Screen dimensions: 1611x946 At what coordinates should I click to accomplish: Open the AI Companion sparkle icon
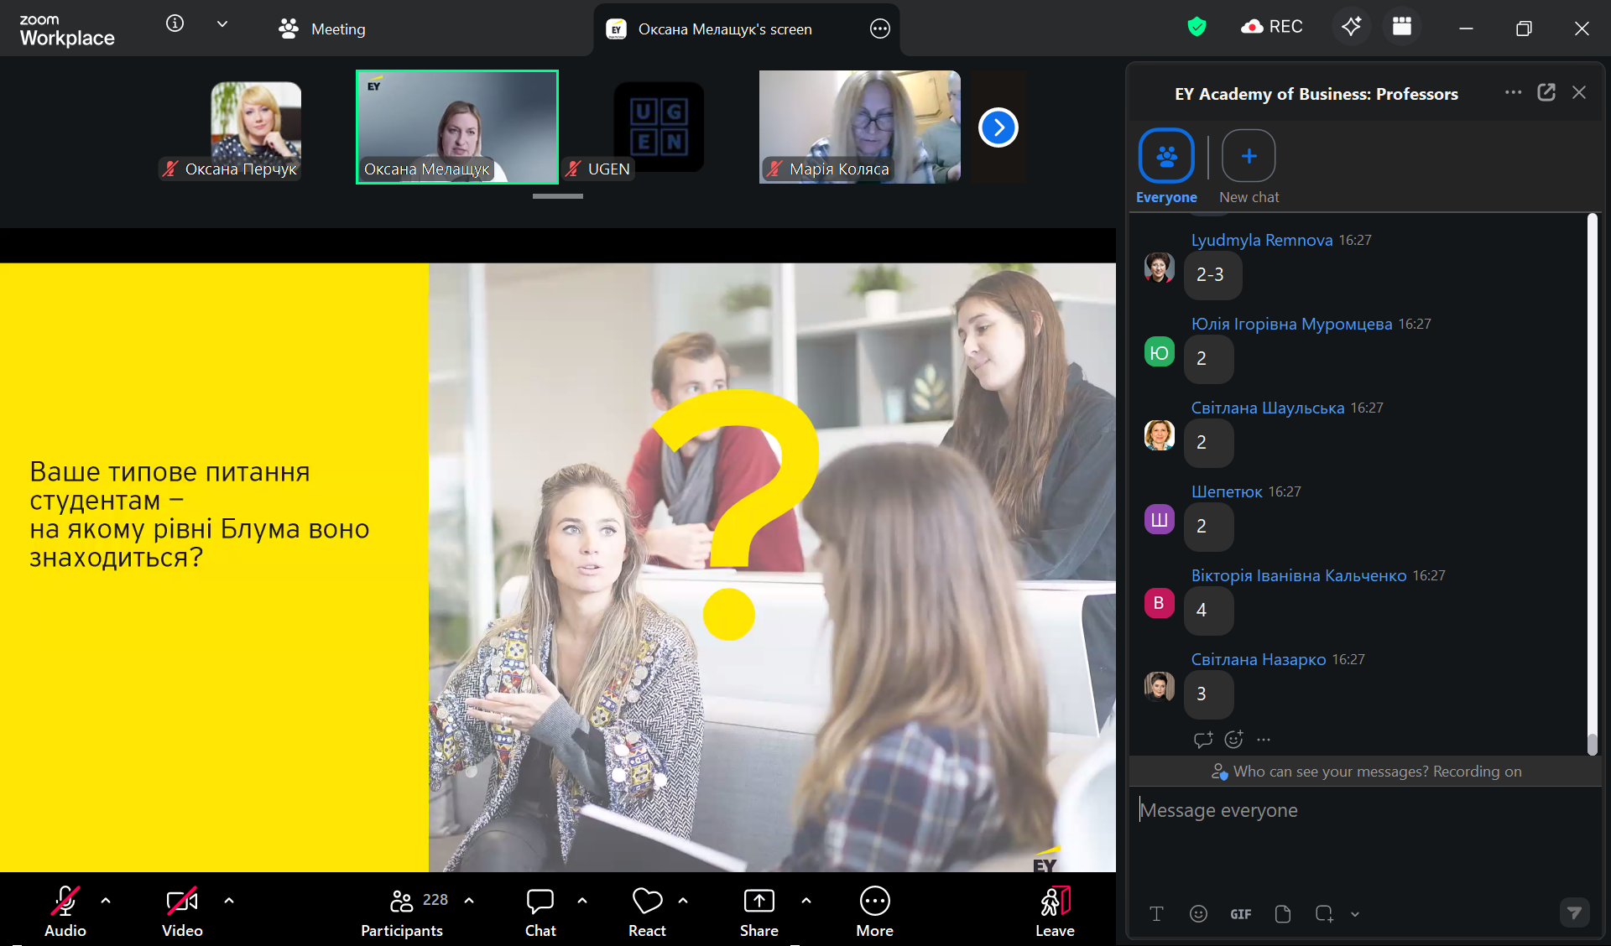1351,27
